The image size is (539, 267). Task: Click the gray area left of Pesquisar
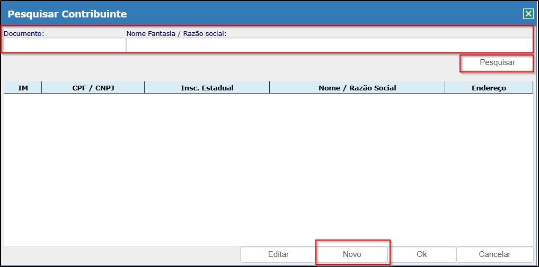point(228,63)
